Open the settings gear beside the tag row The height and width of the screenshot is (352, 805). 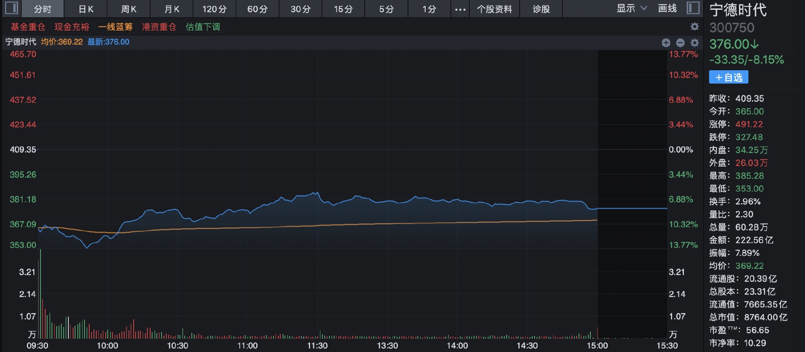tap(695, 26)
